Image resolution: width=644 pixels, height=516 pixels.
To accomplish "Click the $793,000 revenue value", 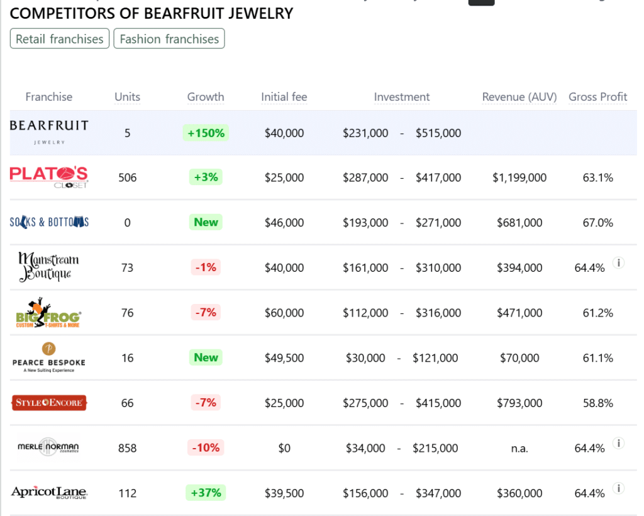I will 519,403.
